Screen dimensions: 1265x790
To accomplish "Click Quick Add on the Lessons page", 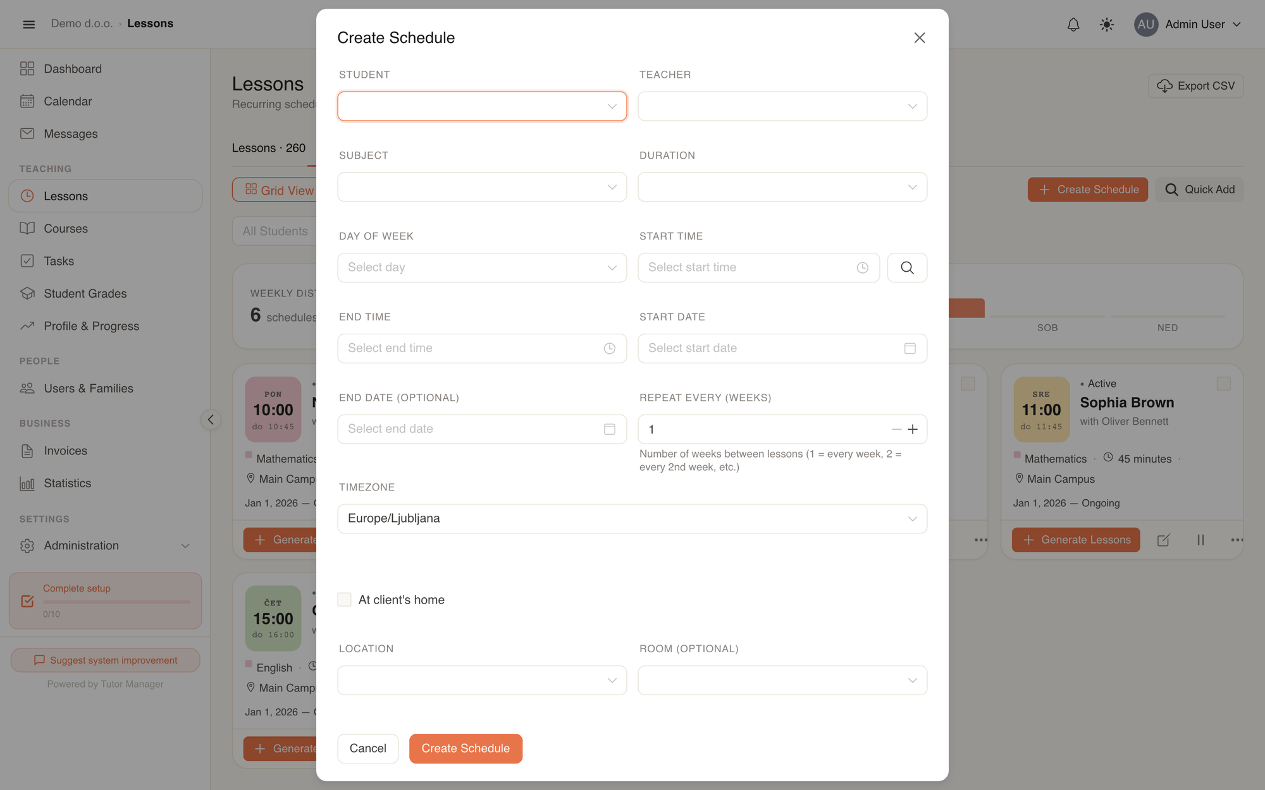I will (x=1199, y=190).
